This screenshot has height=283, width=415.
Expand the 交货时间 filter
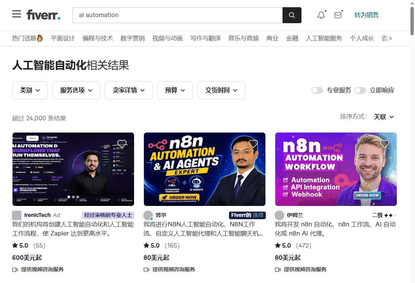(x=221, y=90)
